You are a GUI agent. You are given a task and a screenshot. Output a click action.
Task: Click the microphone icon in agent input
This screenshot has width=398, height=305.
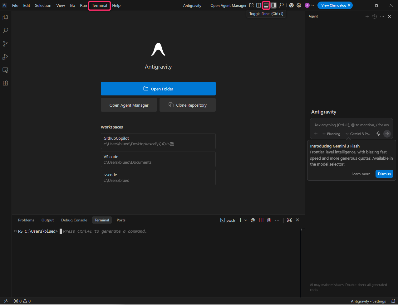click(378, 134)
